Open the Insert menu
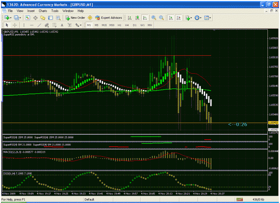Image resolution: width=280 pixels, height=203 pixels. tap(31, 11)
